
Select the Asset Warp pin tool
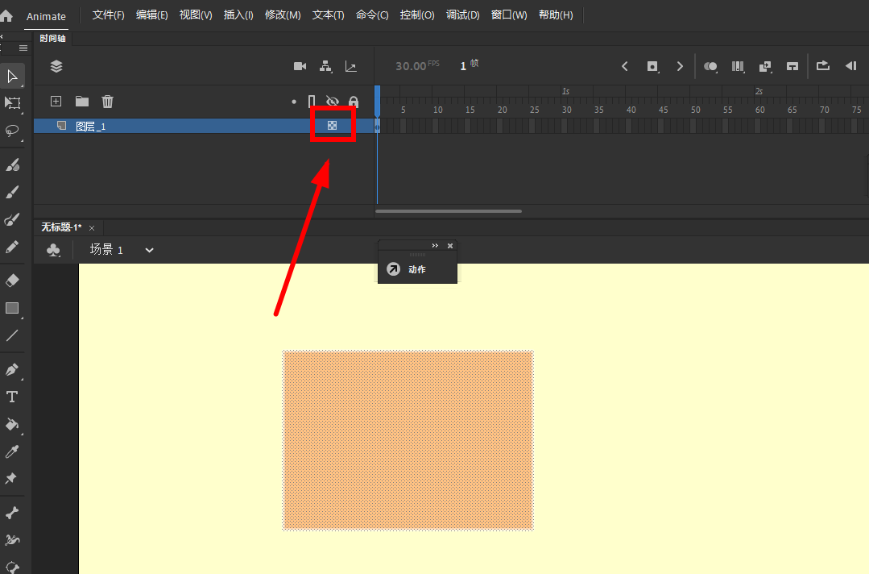11,478
